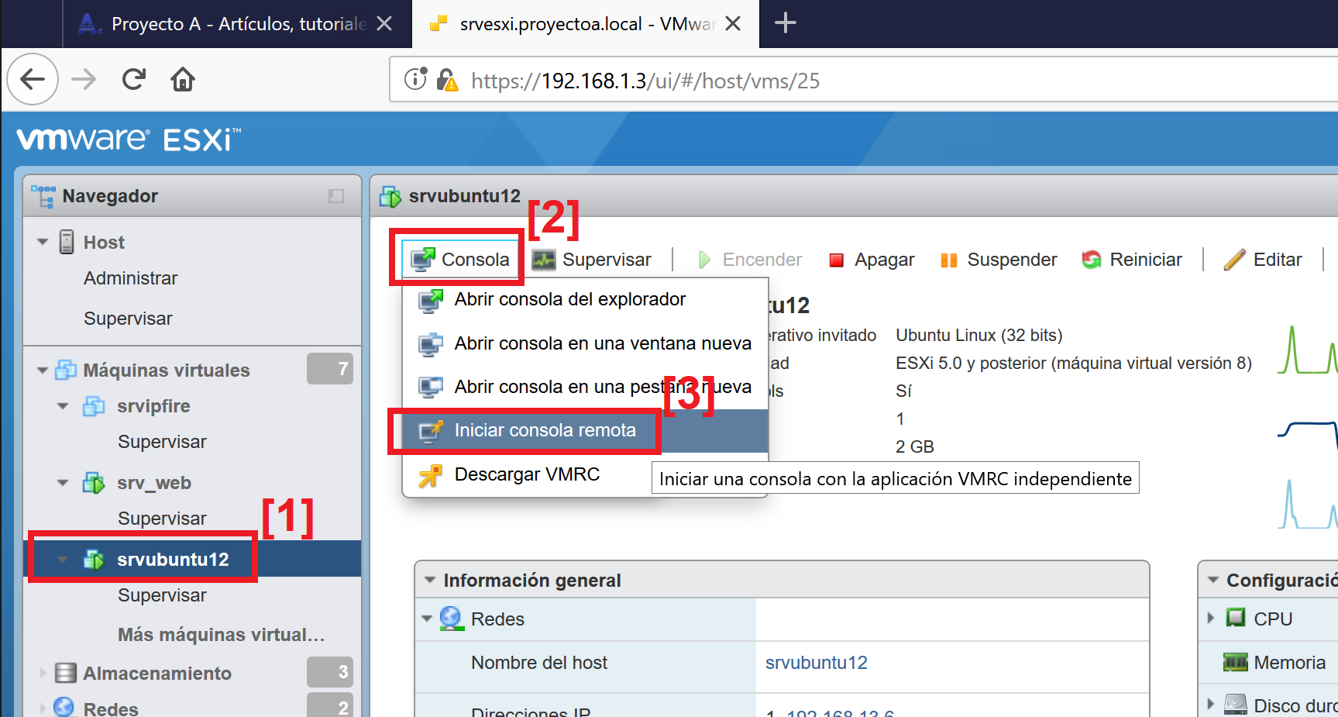
Task: Select Host in the navigator
Action: (104, 243)
